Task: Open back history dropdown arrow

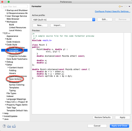Action: pos(122,7)
